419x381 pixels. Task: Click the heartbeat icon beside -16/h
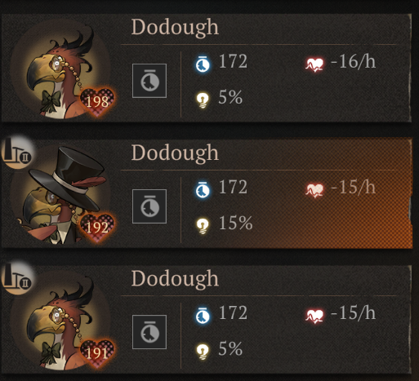pyautogui.click(x=314, y=64)
